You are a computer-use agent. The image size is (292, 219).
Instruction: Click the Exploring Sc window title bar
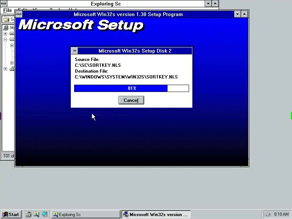106,4
